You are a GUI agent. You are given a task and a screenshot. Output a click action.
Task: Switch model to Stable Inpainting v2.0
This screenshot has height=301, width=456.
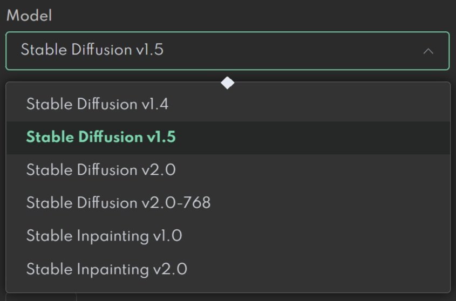click(228, 269)
